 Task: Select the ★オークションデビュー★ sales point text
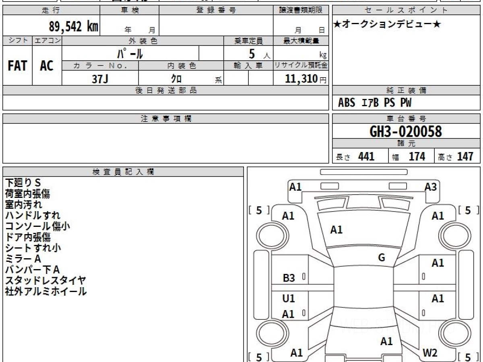[x=387, y=25]
